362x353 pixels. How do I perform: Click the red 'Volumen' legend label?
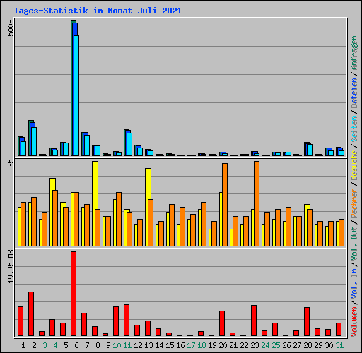coord(354,322)
